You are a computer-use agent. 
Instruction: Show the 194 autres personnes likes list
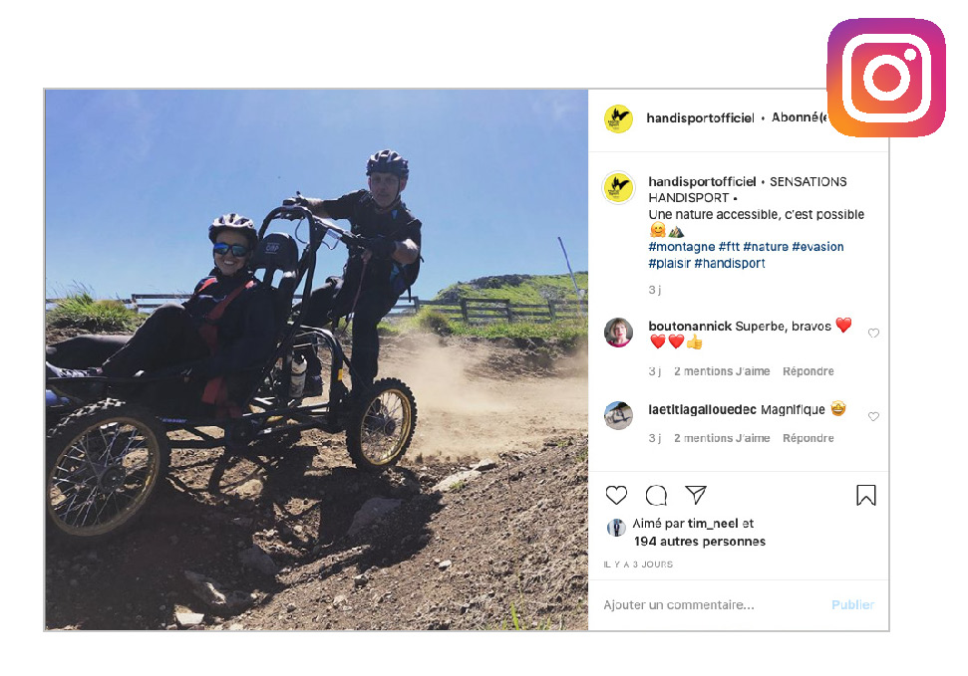tap(700, 541)
